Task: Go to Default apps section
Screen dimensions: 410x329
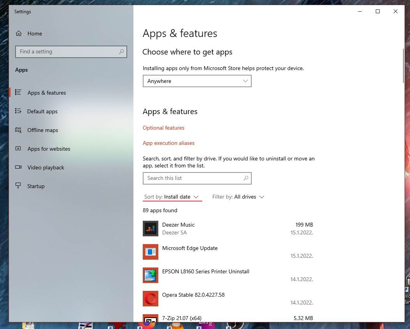Action: point(42,111)
